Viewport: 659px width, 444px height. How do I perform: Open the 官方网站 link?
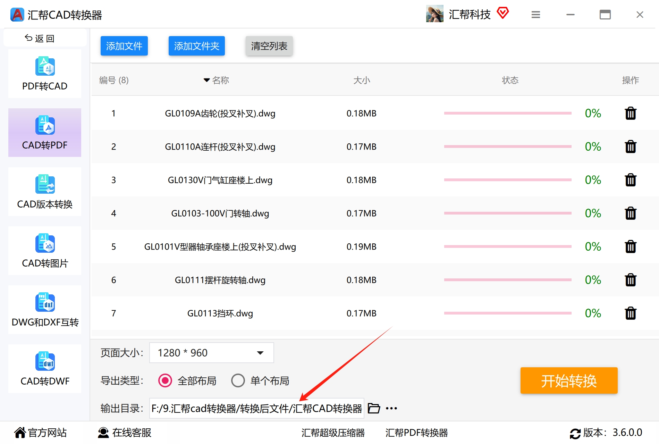click(41, 433)
